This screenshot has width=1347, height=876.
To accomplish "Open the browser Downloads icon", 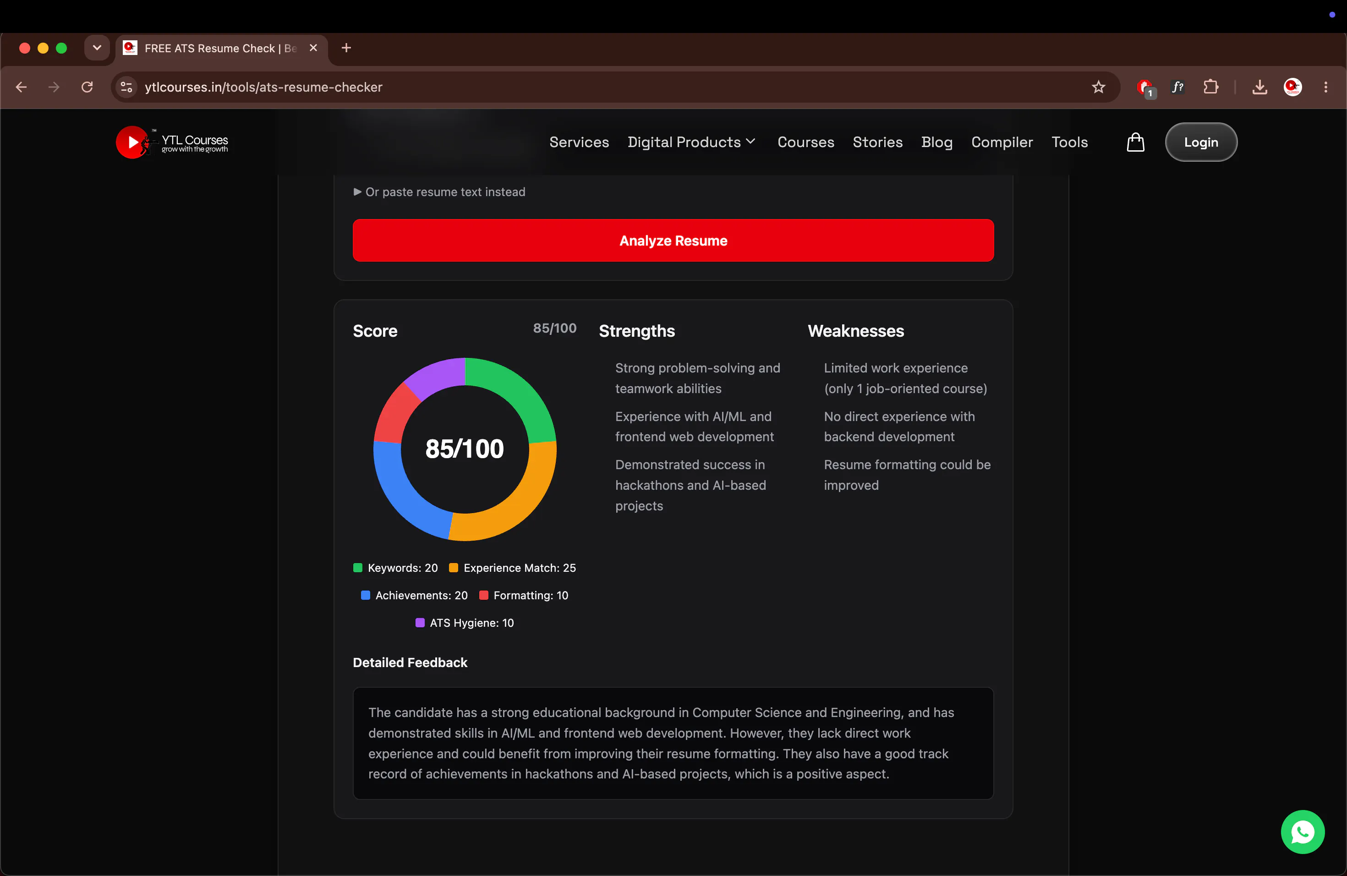I will [1259, 87].
